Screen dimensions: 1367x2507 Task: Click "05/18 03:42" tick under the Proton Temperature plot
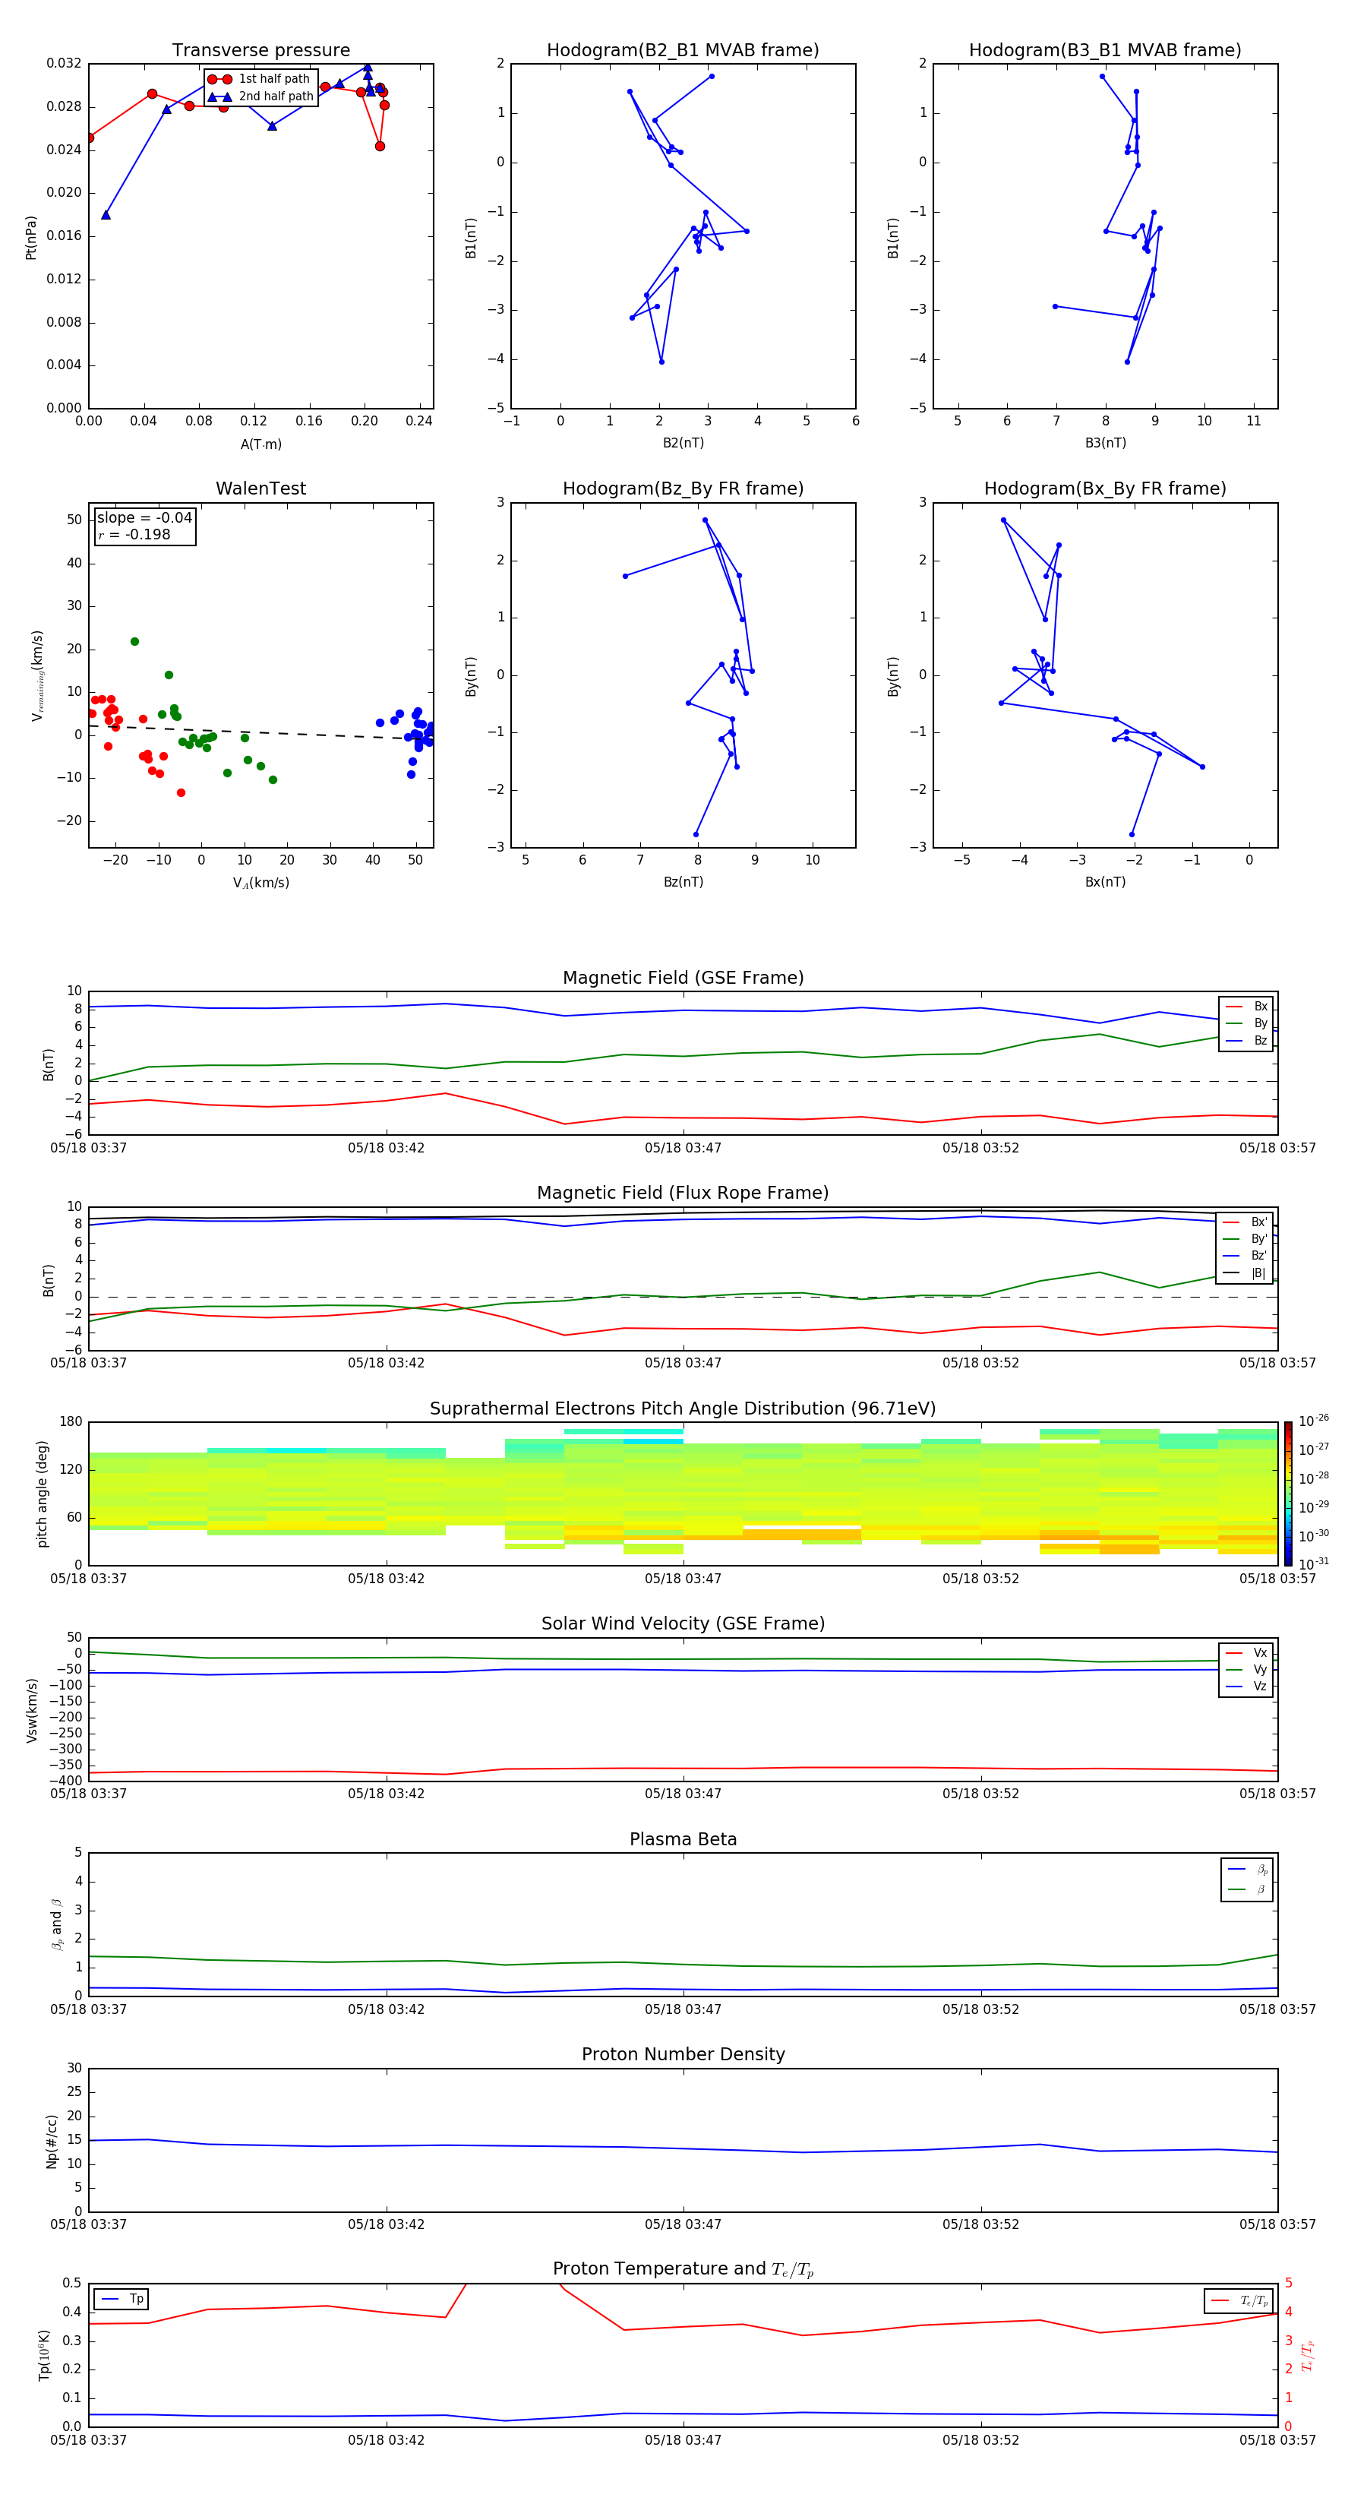(x=387, y=2440)
